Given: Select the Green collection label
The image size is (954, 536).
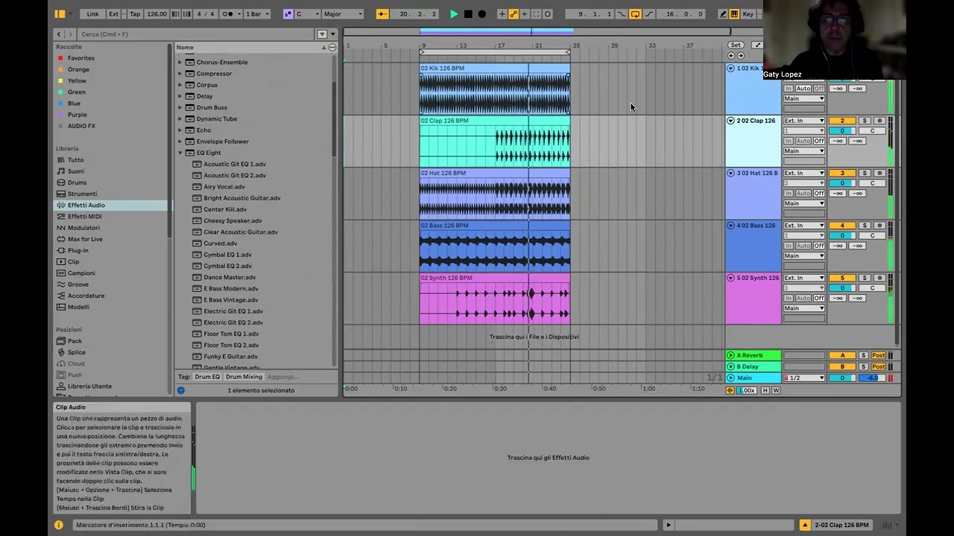Looking at the screenshot, I should click(77, 92).
